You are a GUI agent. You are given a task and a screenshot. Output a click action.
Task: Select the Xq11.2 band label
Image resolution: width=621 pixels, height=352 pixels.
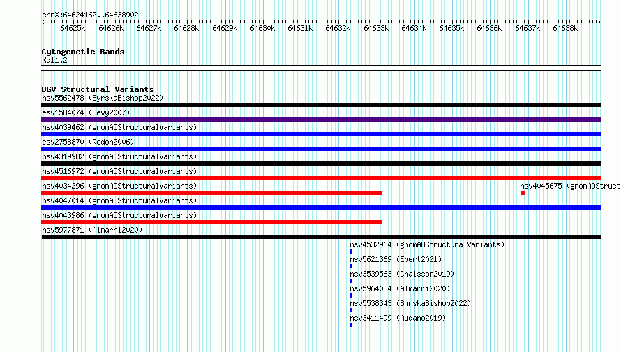point(54,60)
